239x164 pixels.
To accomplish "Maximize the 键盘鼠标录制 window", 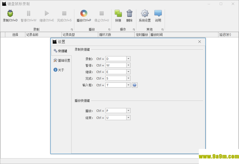I will pyautogui.click(x=221, y=4).
